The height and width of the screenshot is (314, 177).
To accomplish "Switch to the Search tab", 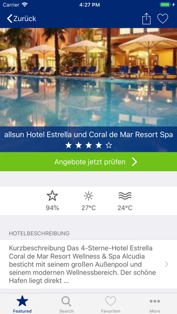I will 66,304.
